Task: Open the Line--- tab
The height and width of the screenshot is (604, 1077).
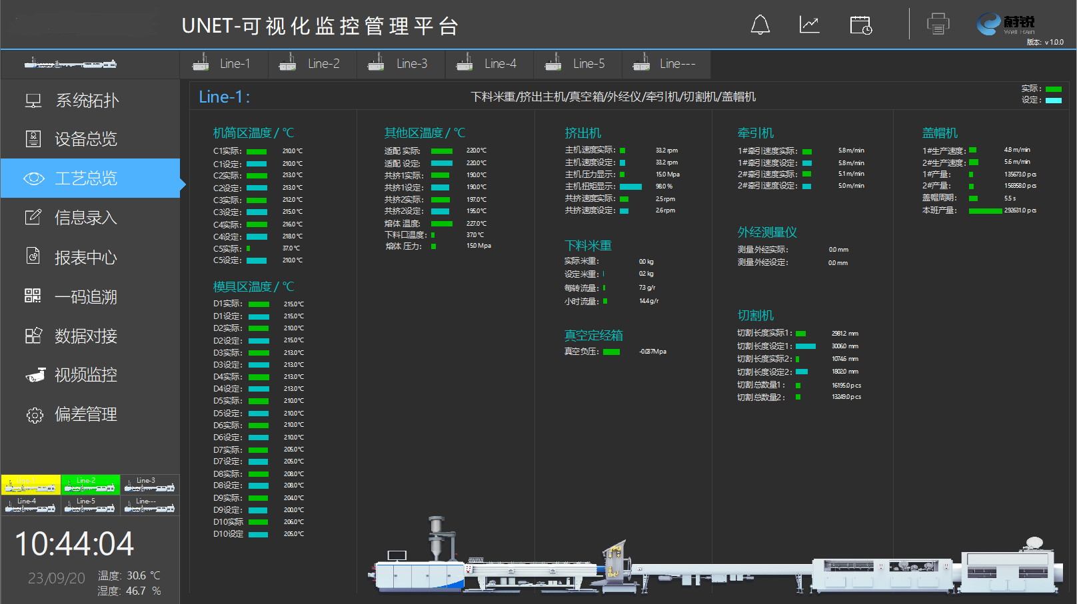Action: click(666, 64)
